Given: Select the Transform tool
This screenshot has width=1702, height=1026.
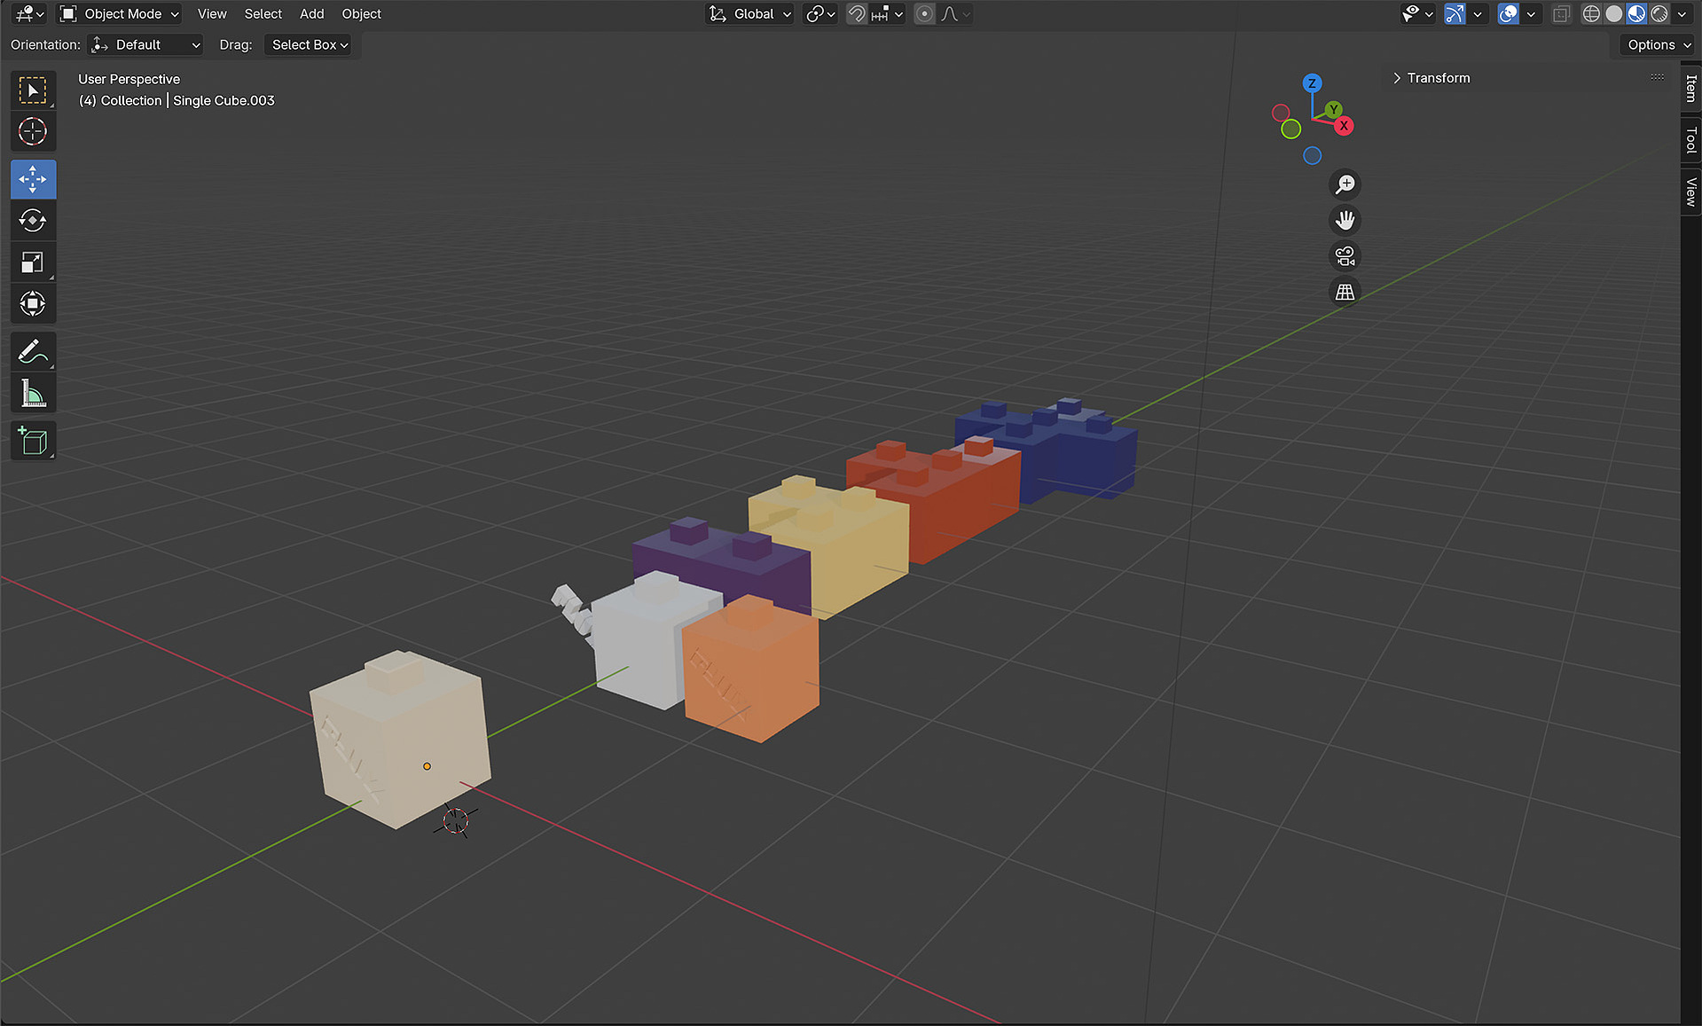Looking at the screenshot, I should click(x=33, y=303).
